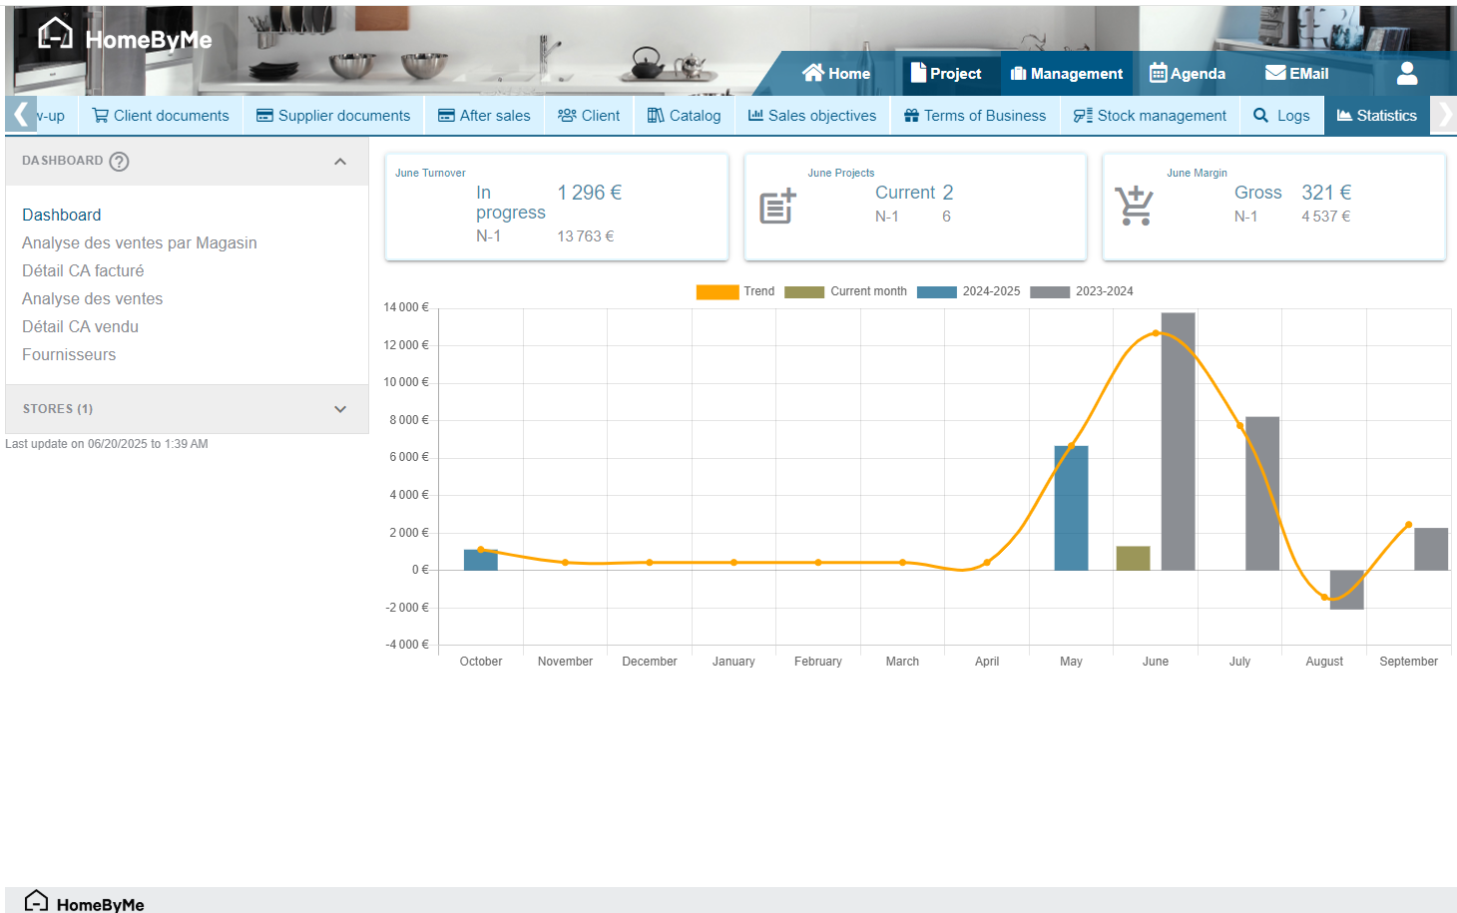The height and width of the screenshot is (913, 1457).
Task: Open the Sales objectives tab
Action: 812,116
